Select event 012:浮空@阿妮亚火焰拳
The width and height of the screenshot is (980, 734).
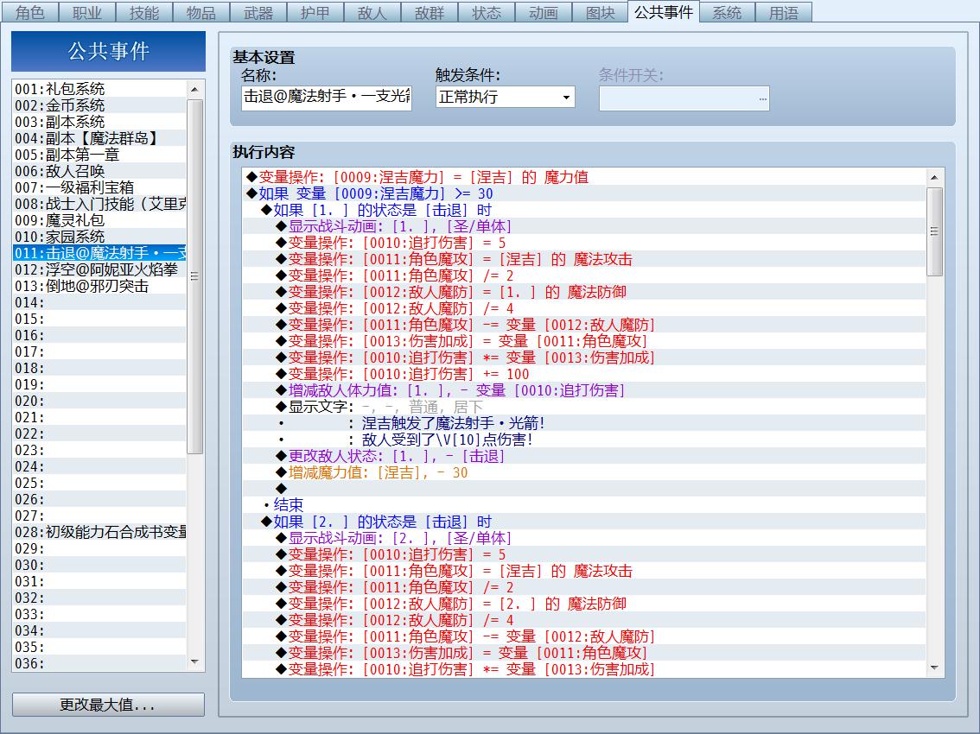99,269
